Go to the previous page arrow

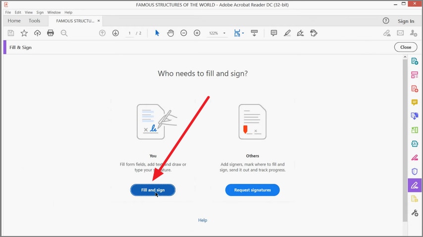click(x=102, y=33)
